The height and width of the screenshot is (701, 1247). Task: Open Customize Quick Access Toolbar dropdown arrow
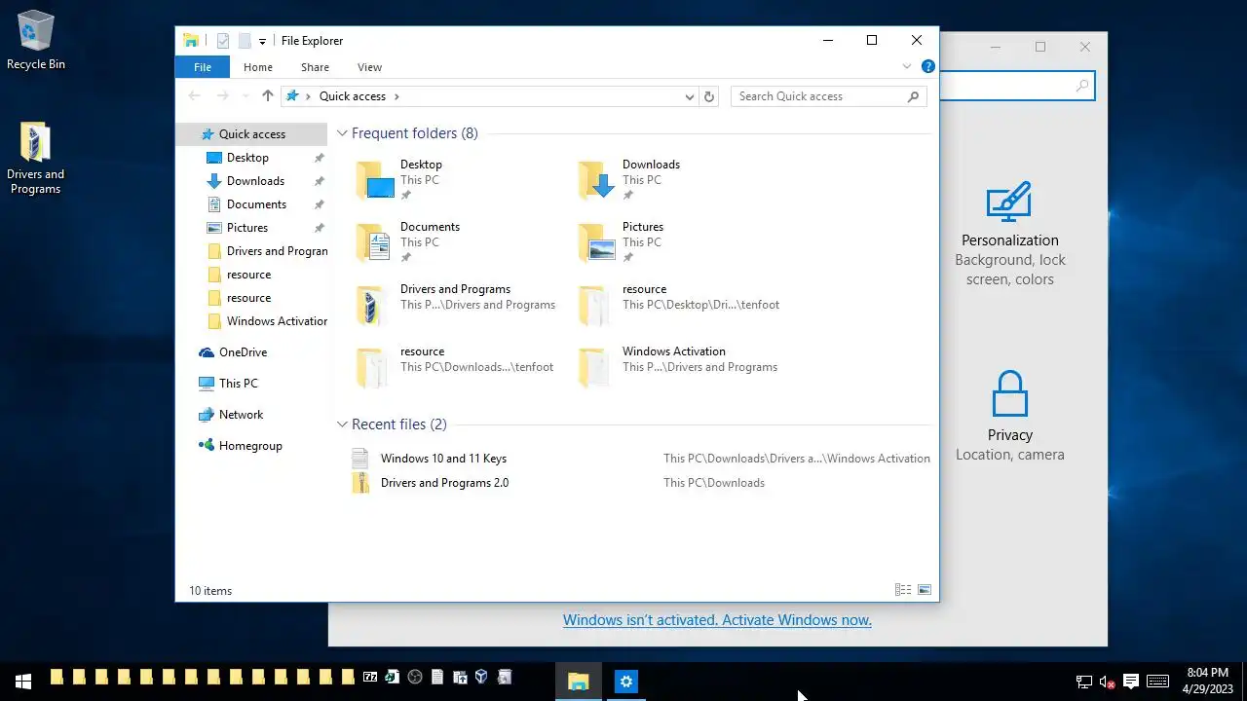click(262, 42)
